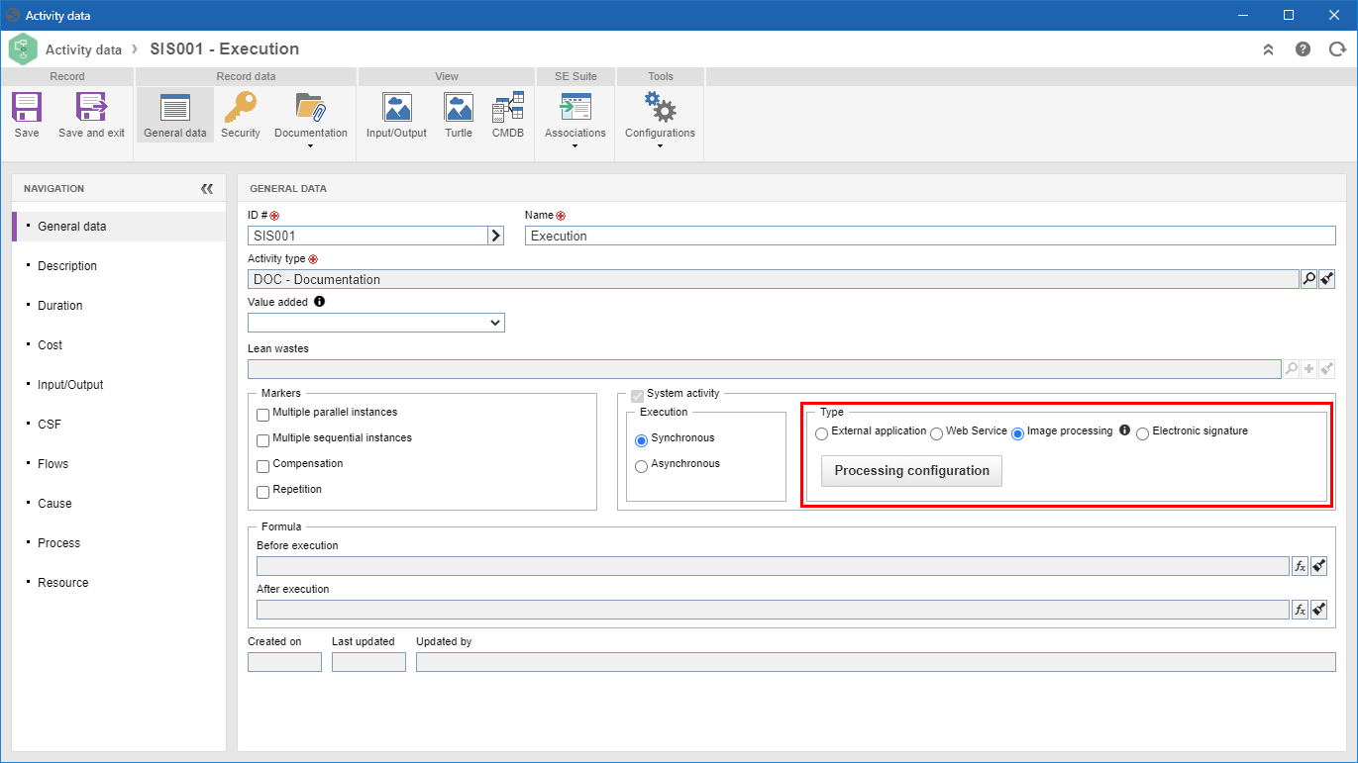Check Multiple sequential instances

tap(263, 440)
